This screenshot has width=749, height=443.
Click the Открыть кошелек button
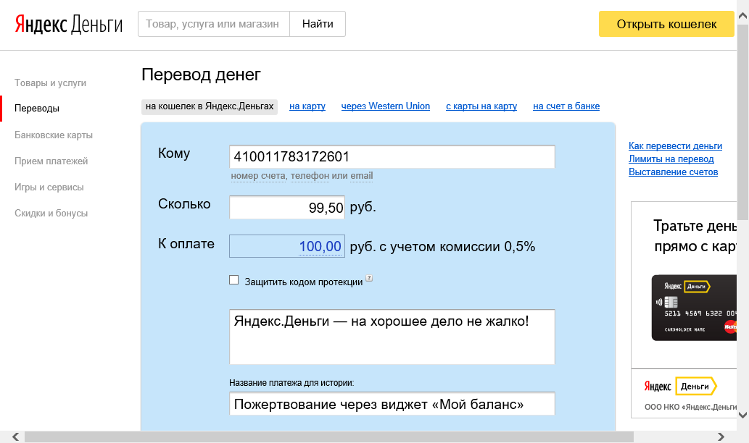click(666, 24)
